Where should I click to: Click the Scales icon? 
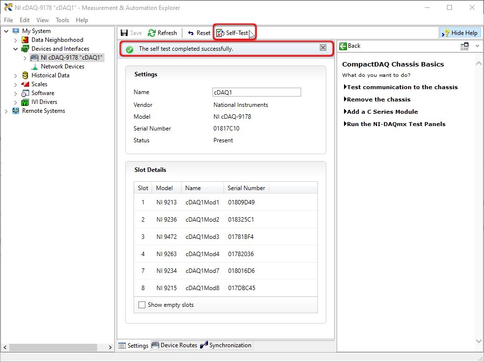tap(25, 84)
